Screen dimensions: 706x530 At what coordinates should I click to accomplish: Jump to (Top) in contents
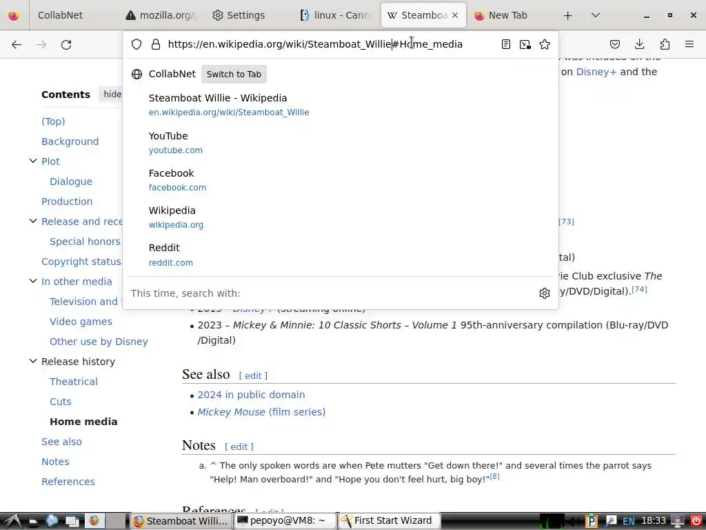coord(53,121)
